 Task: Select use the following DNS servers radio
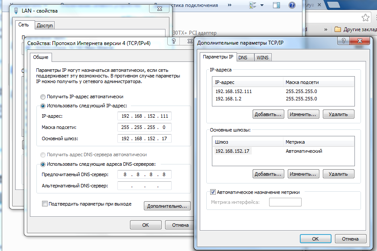pyautogui.click(x=43, y=164)
